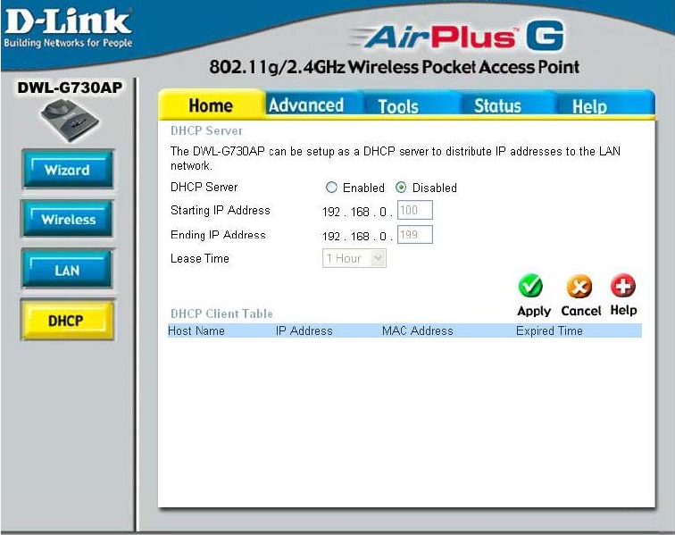Image resolution: width=675 pixels, height=535 pixels.
Task: Click the Host Name column header
Action: (196, 330)
